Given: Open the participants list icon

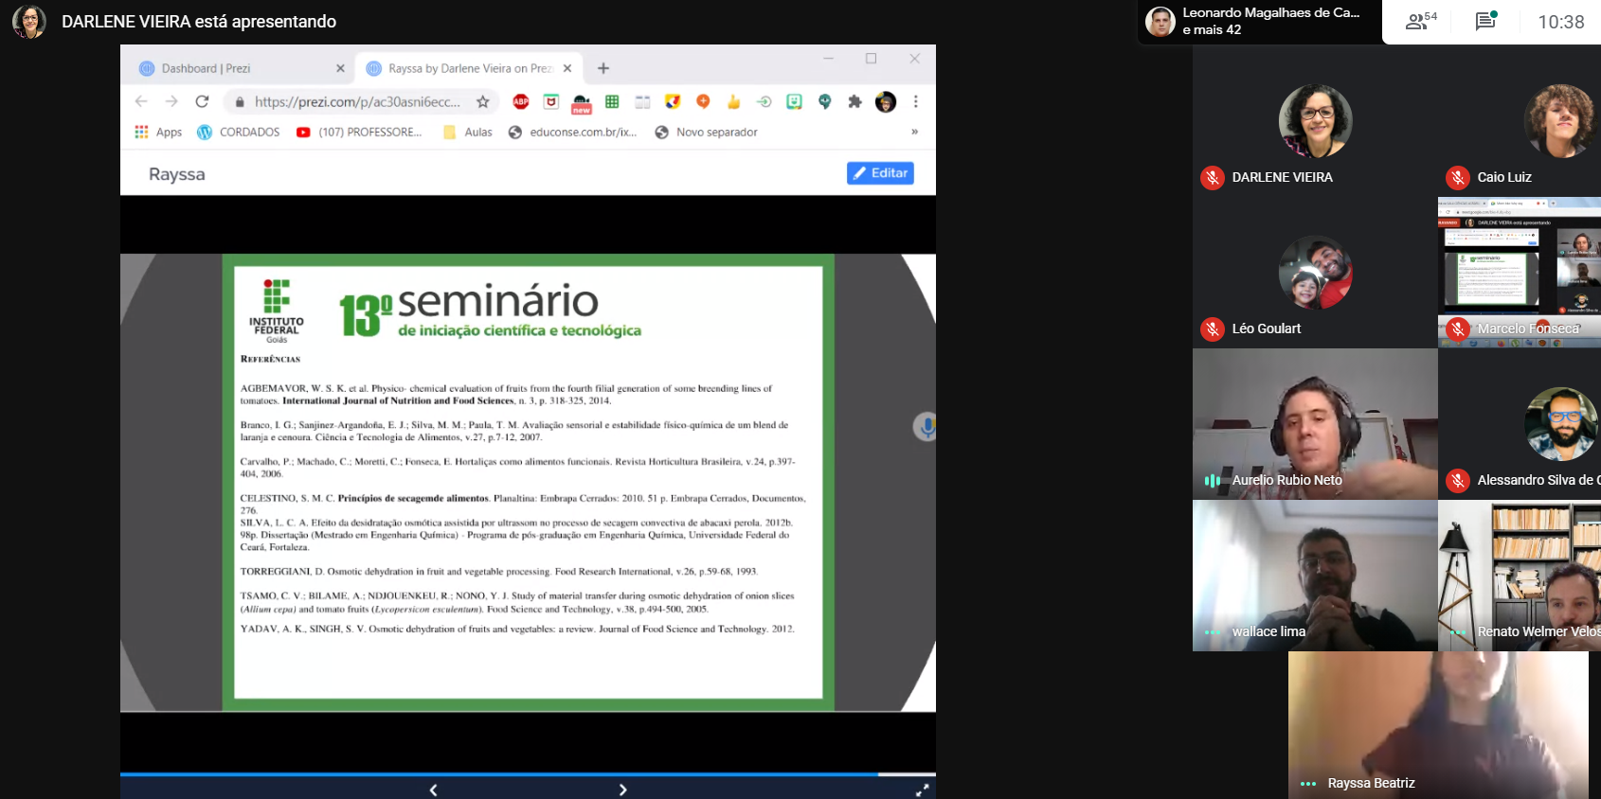Looking at the screenshot, I should [1420, 21].
